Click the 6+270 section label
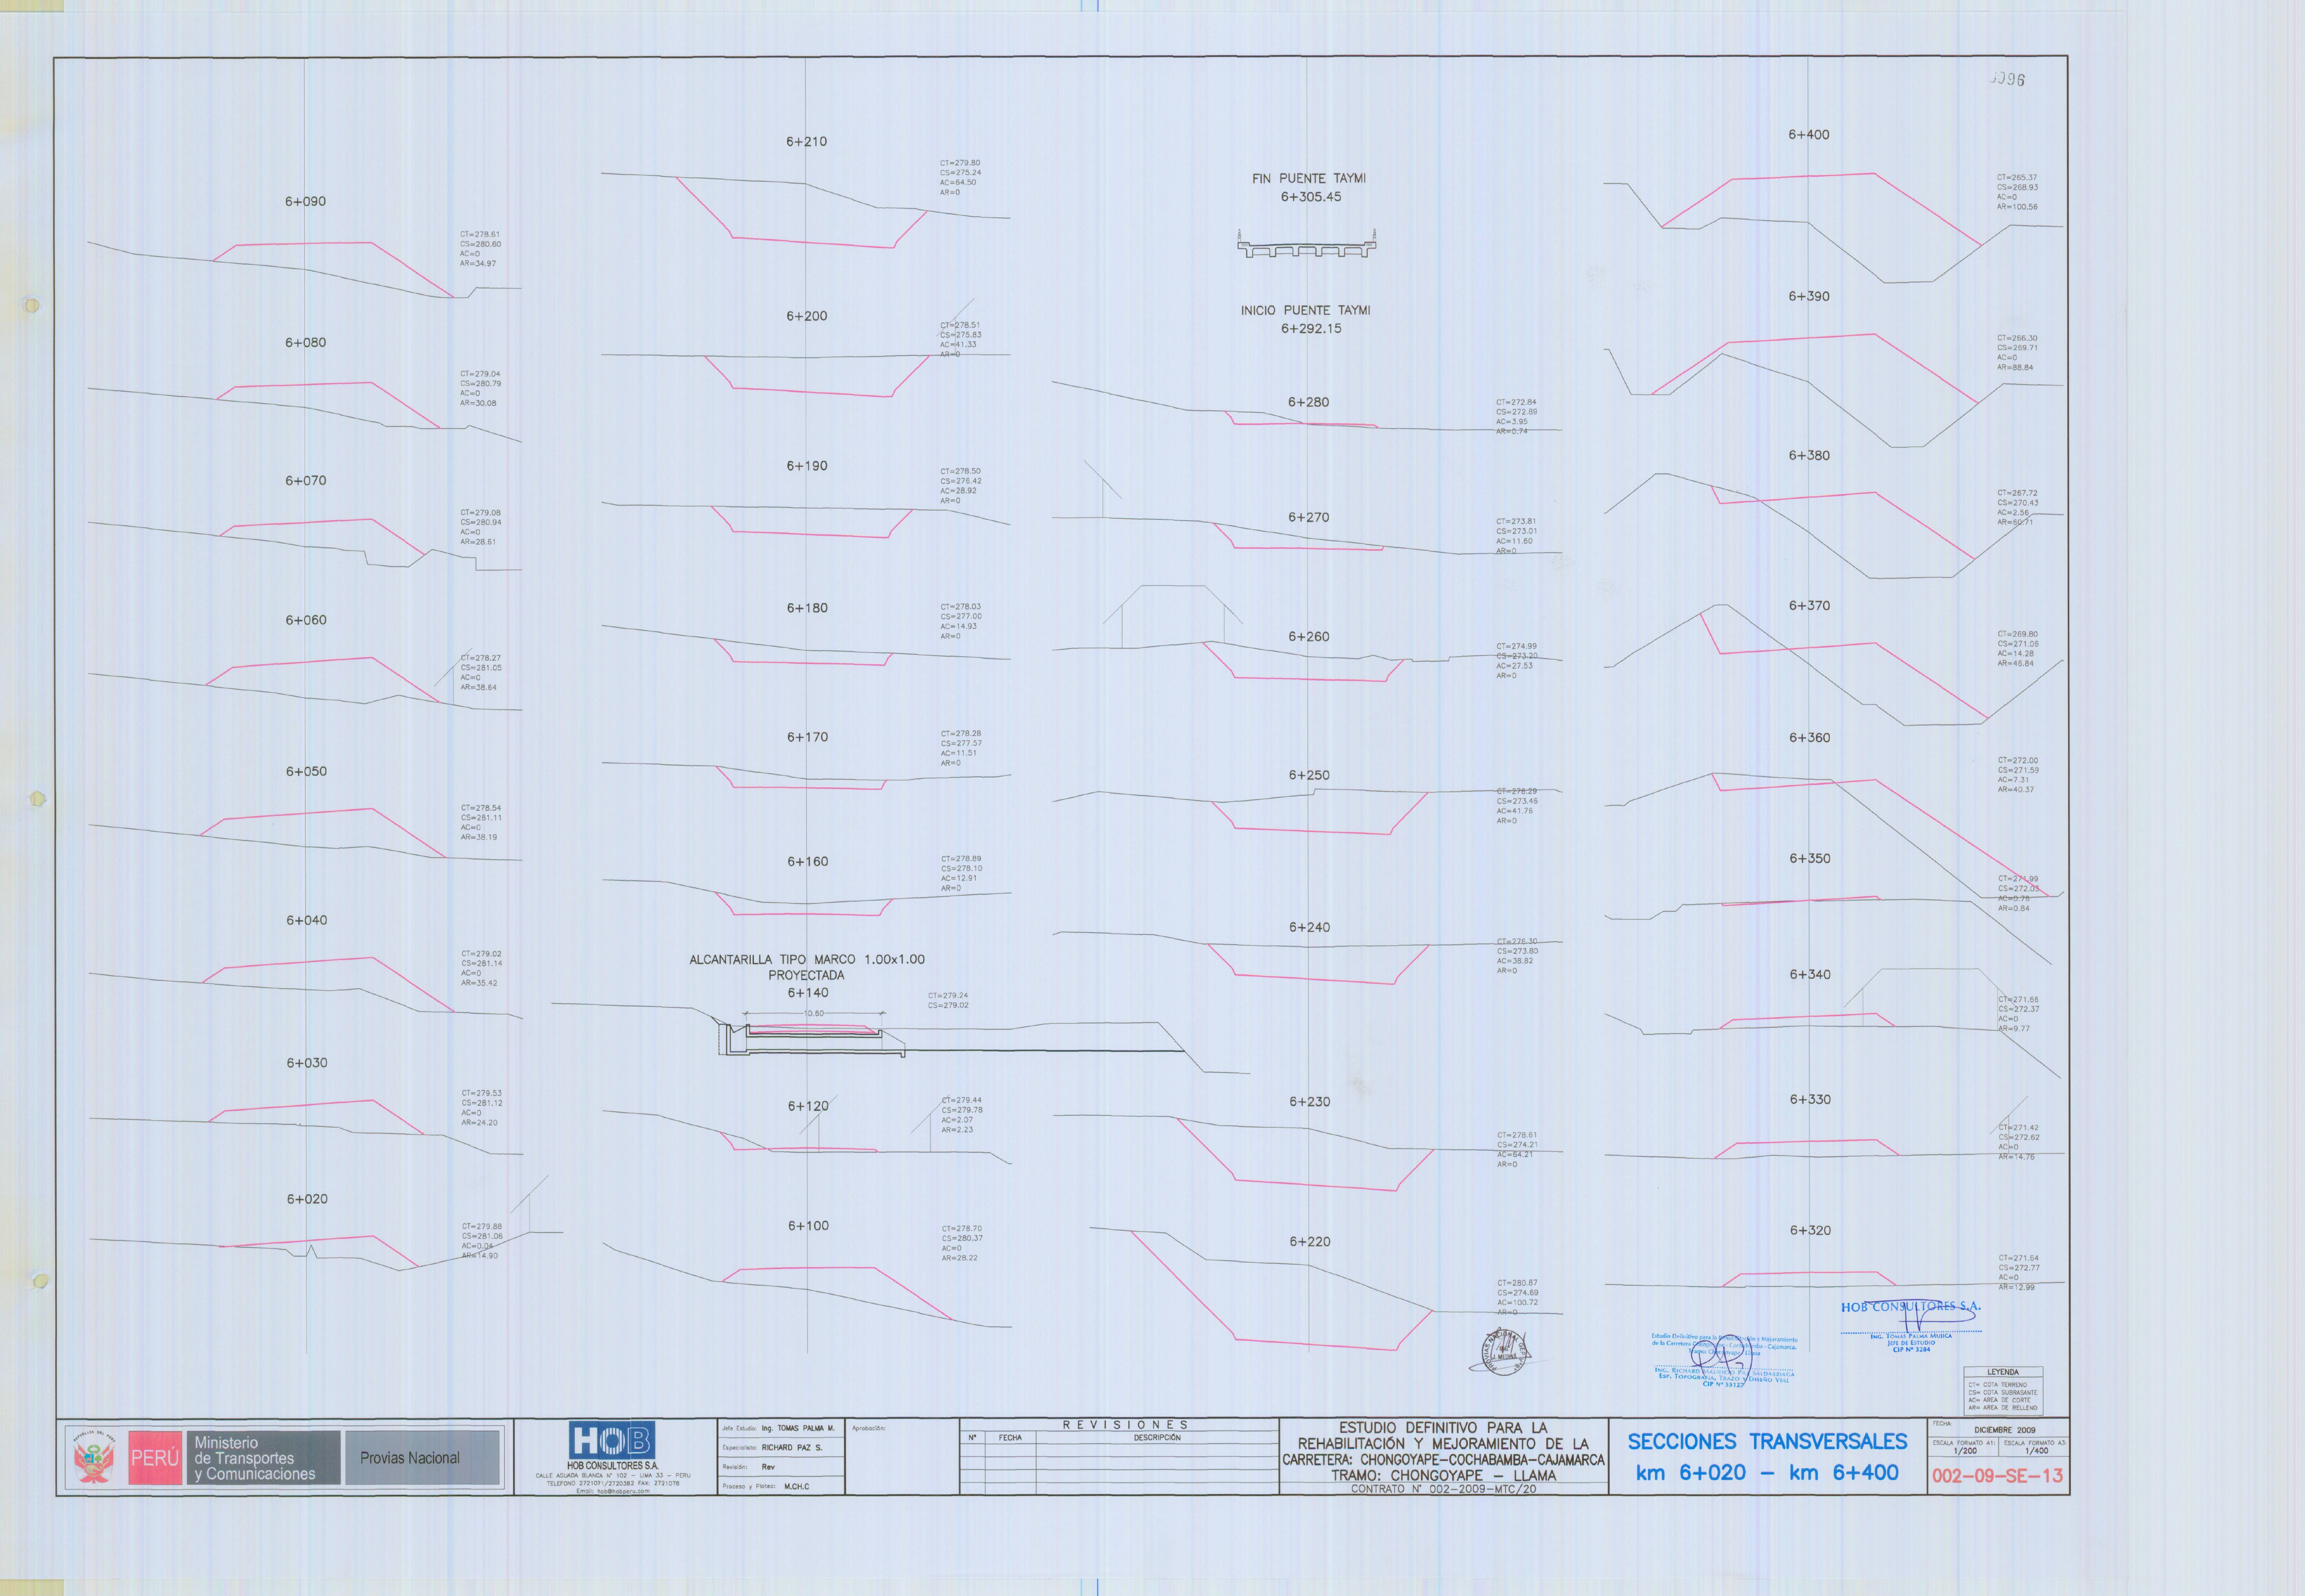The height and width of the screenshot is (1596, 2305). pyautogui.click(x=1309, y=517)
